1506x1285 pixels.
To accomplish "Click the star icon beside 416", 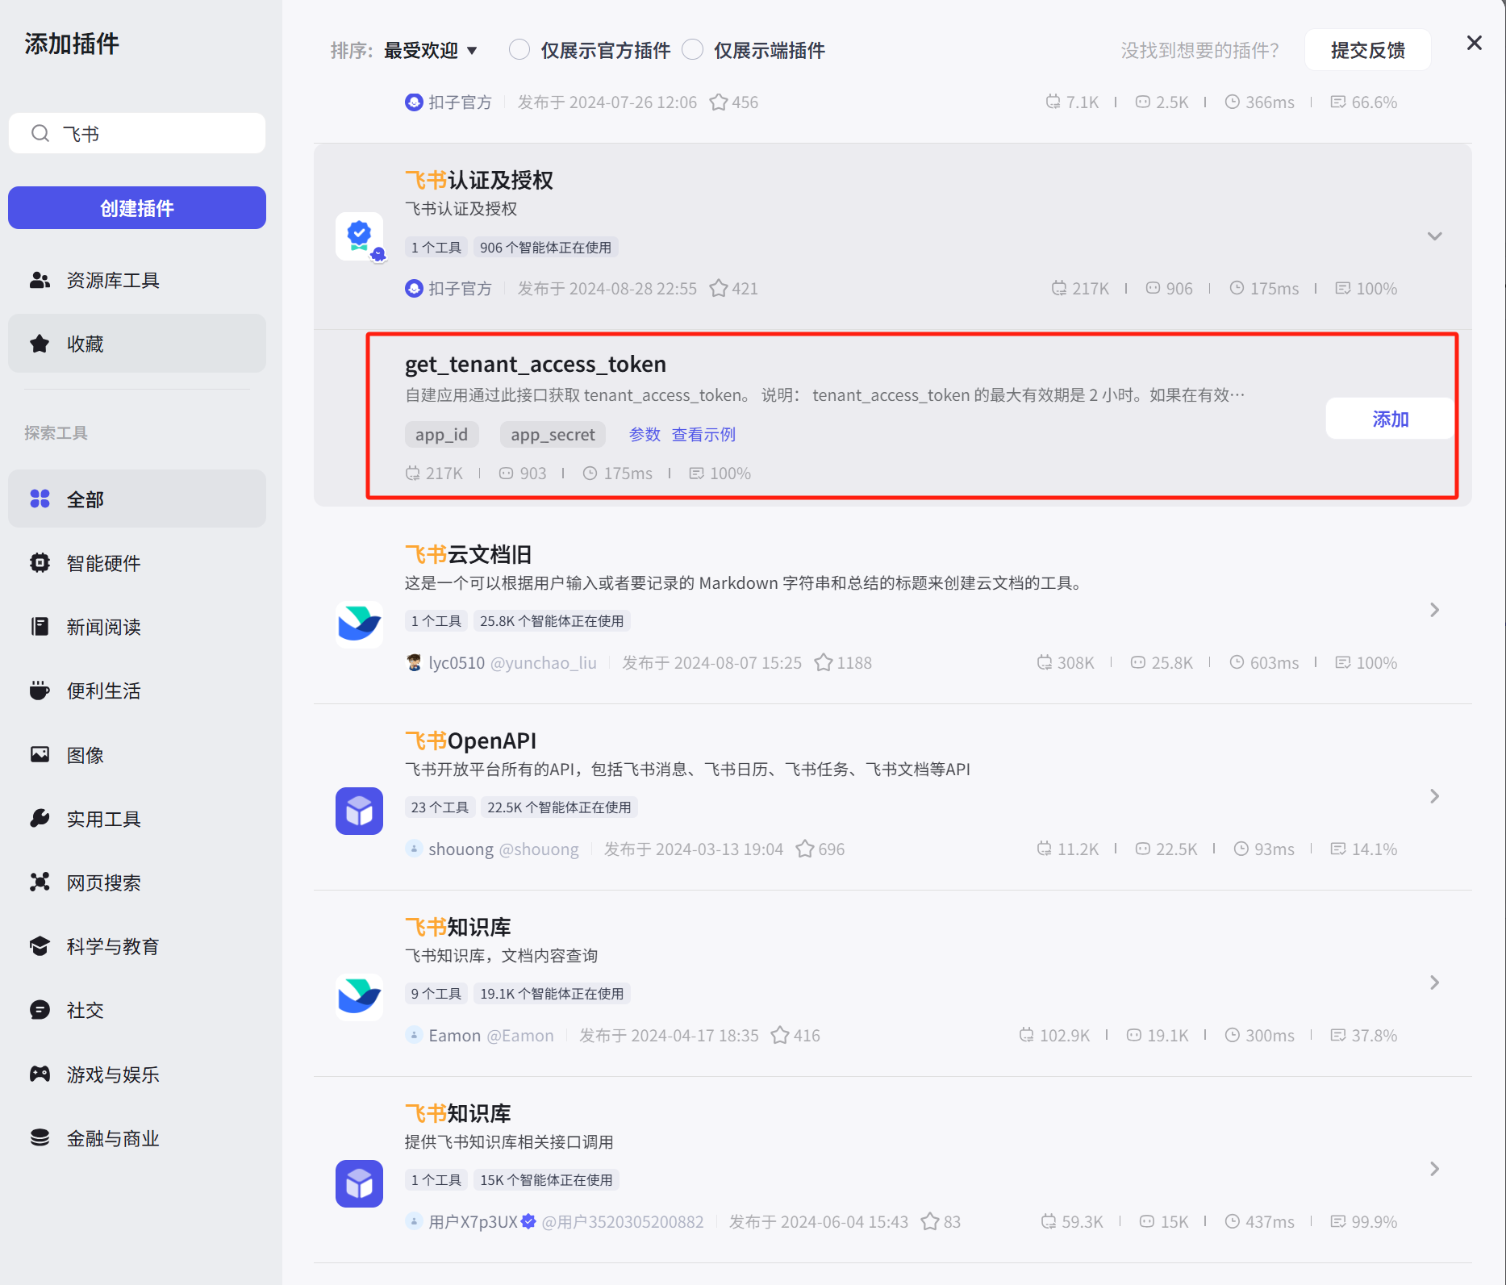I will coord(780,1035).
